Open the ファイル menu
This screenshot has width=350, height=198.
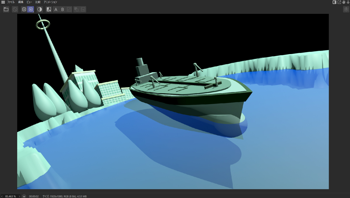[x=11, y=2]
